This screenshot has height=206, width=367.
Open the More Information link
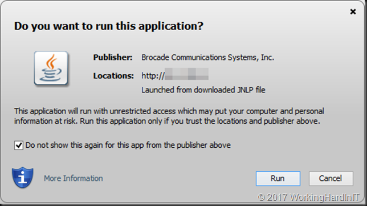point(74,179)
